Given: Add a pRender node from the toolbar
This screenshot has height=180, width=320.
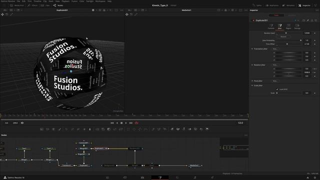Looking at the screenshot, I should (x=165, y=129).
